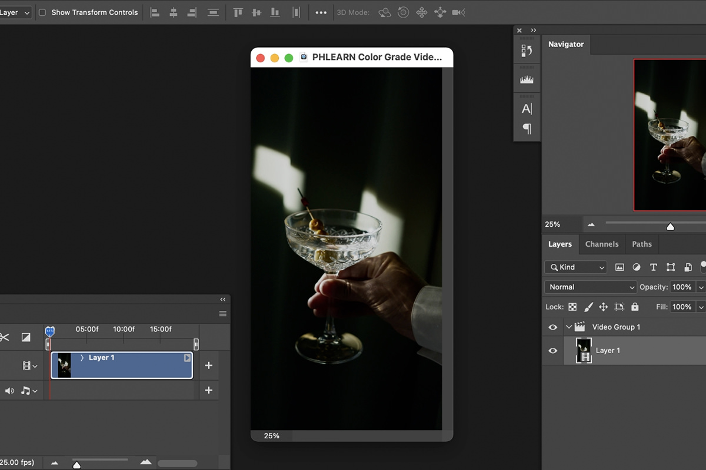Select the scissors Split at Playhead icon

(6, 337)
